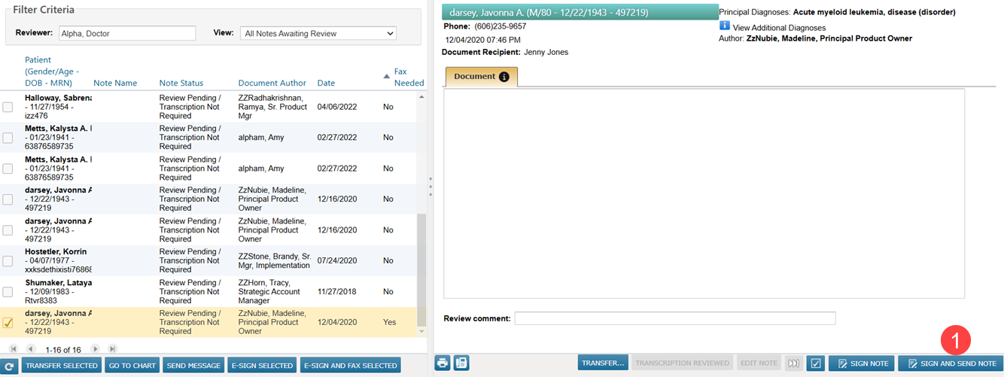Click the Date column header
1004x377 pixels.
326,83
